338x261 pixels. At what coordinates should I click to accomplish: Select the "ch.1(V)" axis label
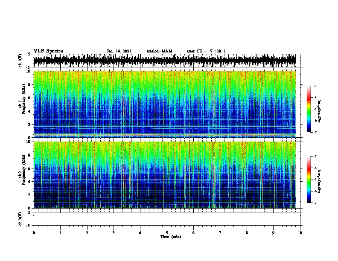tap(20, 61)
